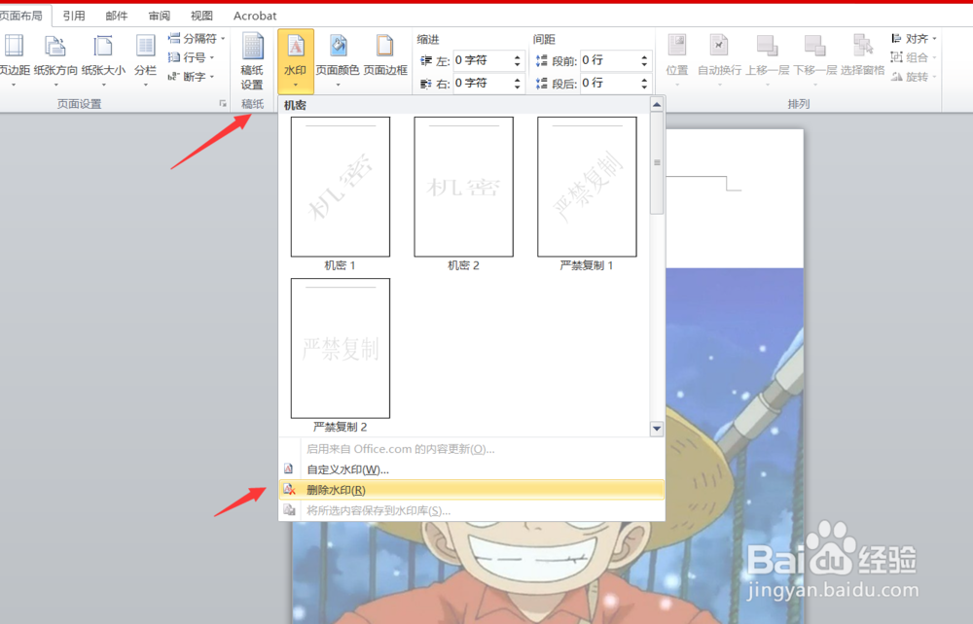Click 将所选内容保存到水印库 entry
The image size is (973, 624).
tap(472, 510)
